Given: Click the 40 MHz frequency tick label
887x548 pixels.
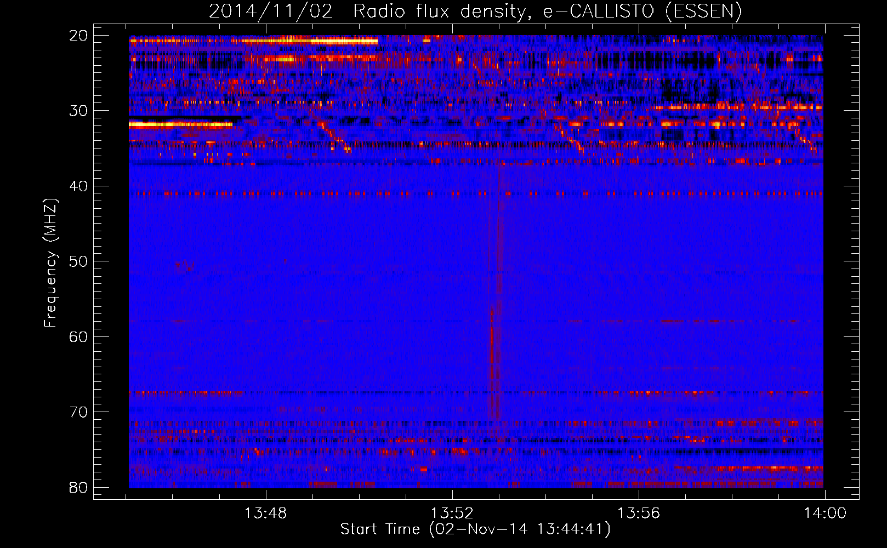Looking at the screenshot, I should click(78, 186).
